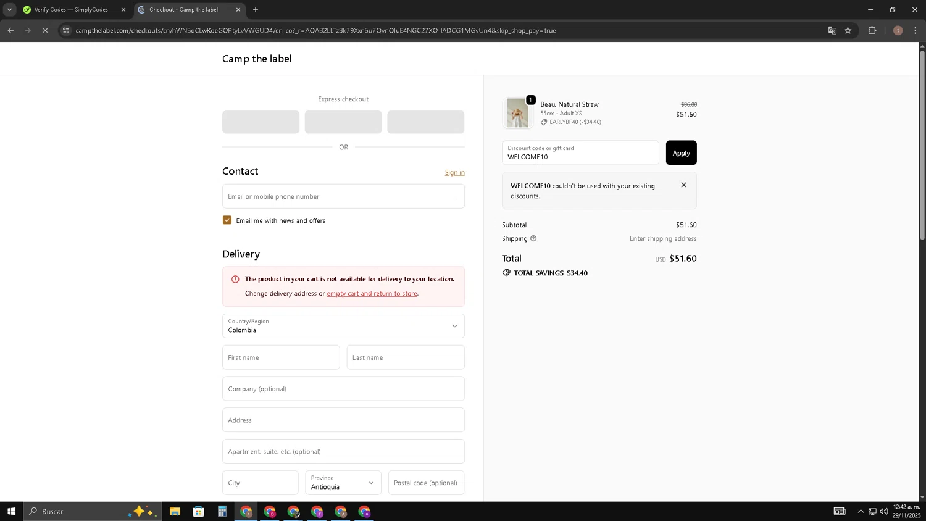Click the delivery error alert icon
Image resolution: width=926 pixels, height=521 pixels.
pyautogui.click(x=235, y=279)
